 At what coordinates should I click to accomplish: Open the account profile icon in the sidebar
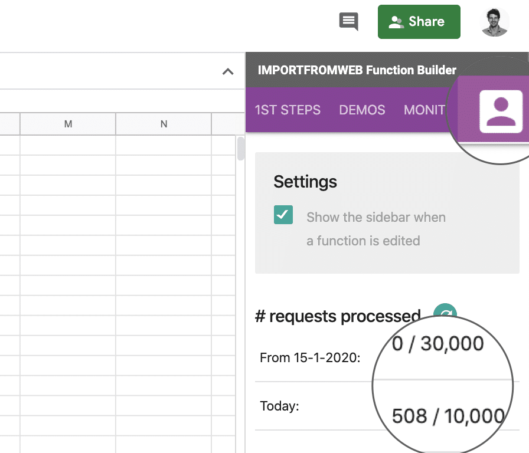[x=501, y=111]
